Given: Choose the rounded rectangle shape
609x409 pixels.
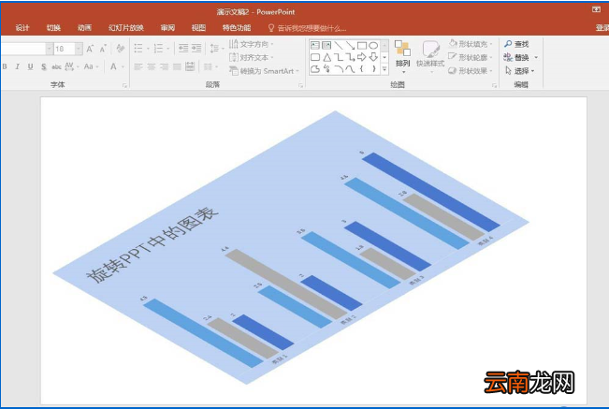Looking at the screenshot, I should point(315,57).
